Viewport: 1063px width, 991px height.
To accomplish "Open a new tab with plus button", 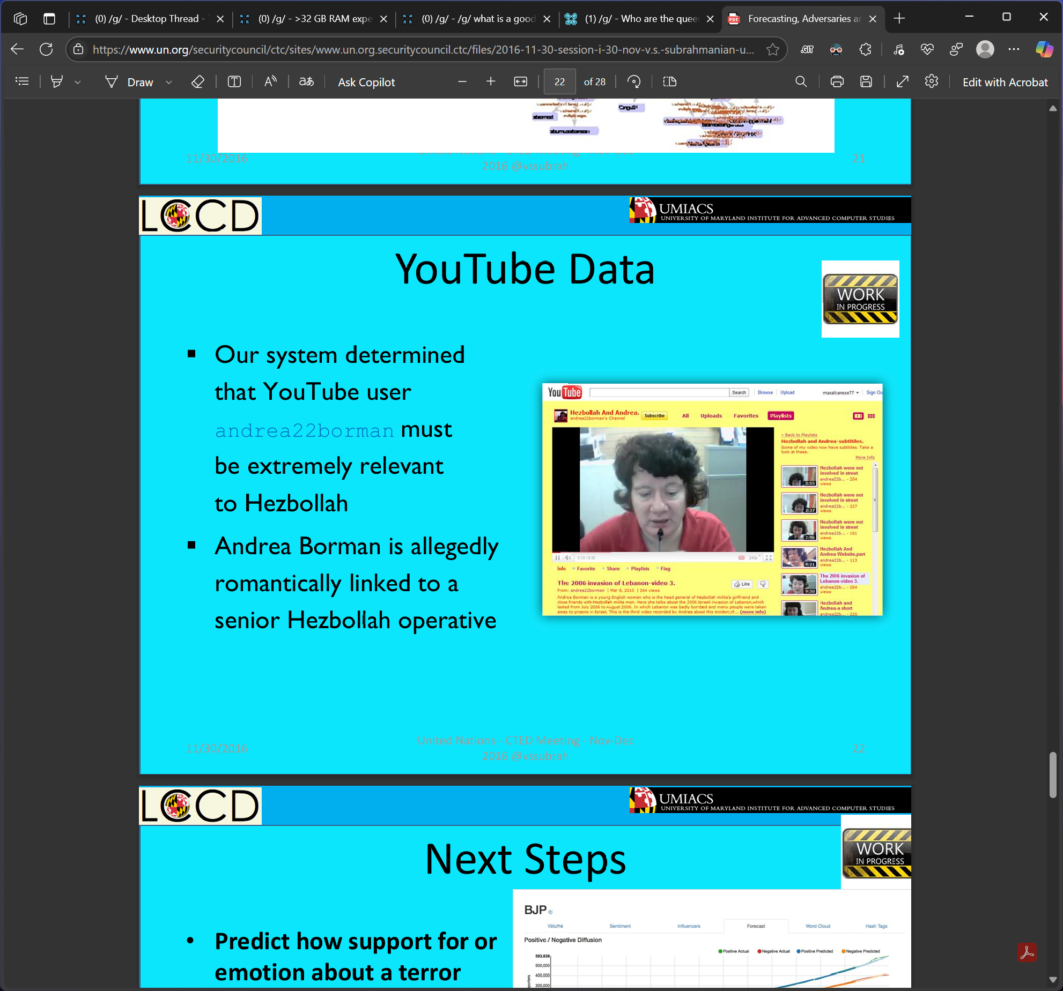I will [899, 19].
